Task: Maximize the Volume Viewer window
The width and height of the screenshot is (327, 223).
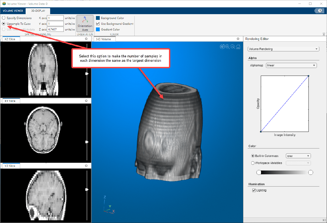Action: tap(310, 4)
